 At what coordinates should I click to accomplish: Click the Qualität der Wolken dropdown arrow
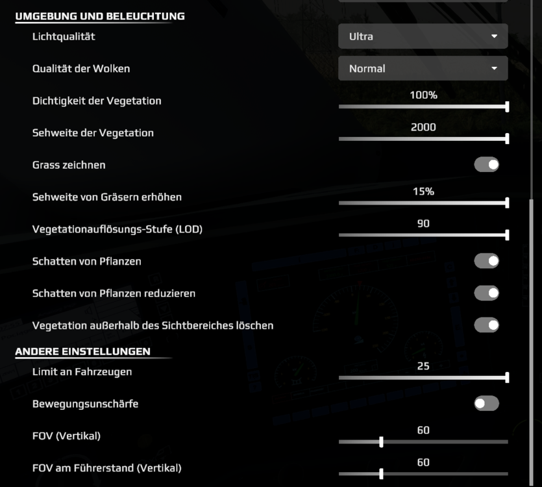click(495, 68)
